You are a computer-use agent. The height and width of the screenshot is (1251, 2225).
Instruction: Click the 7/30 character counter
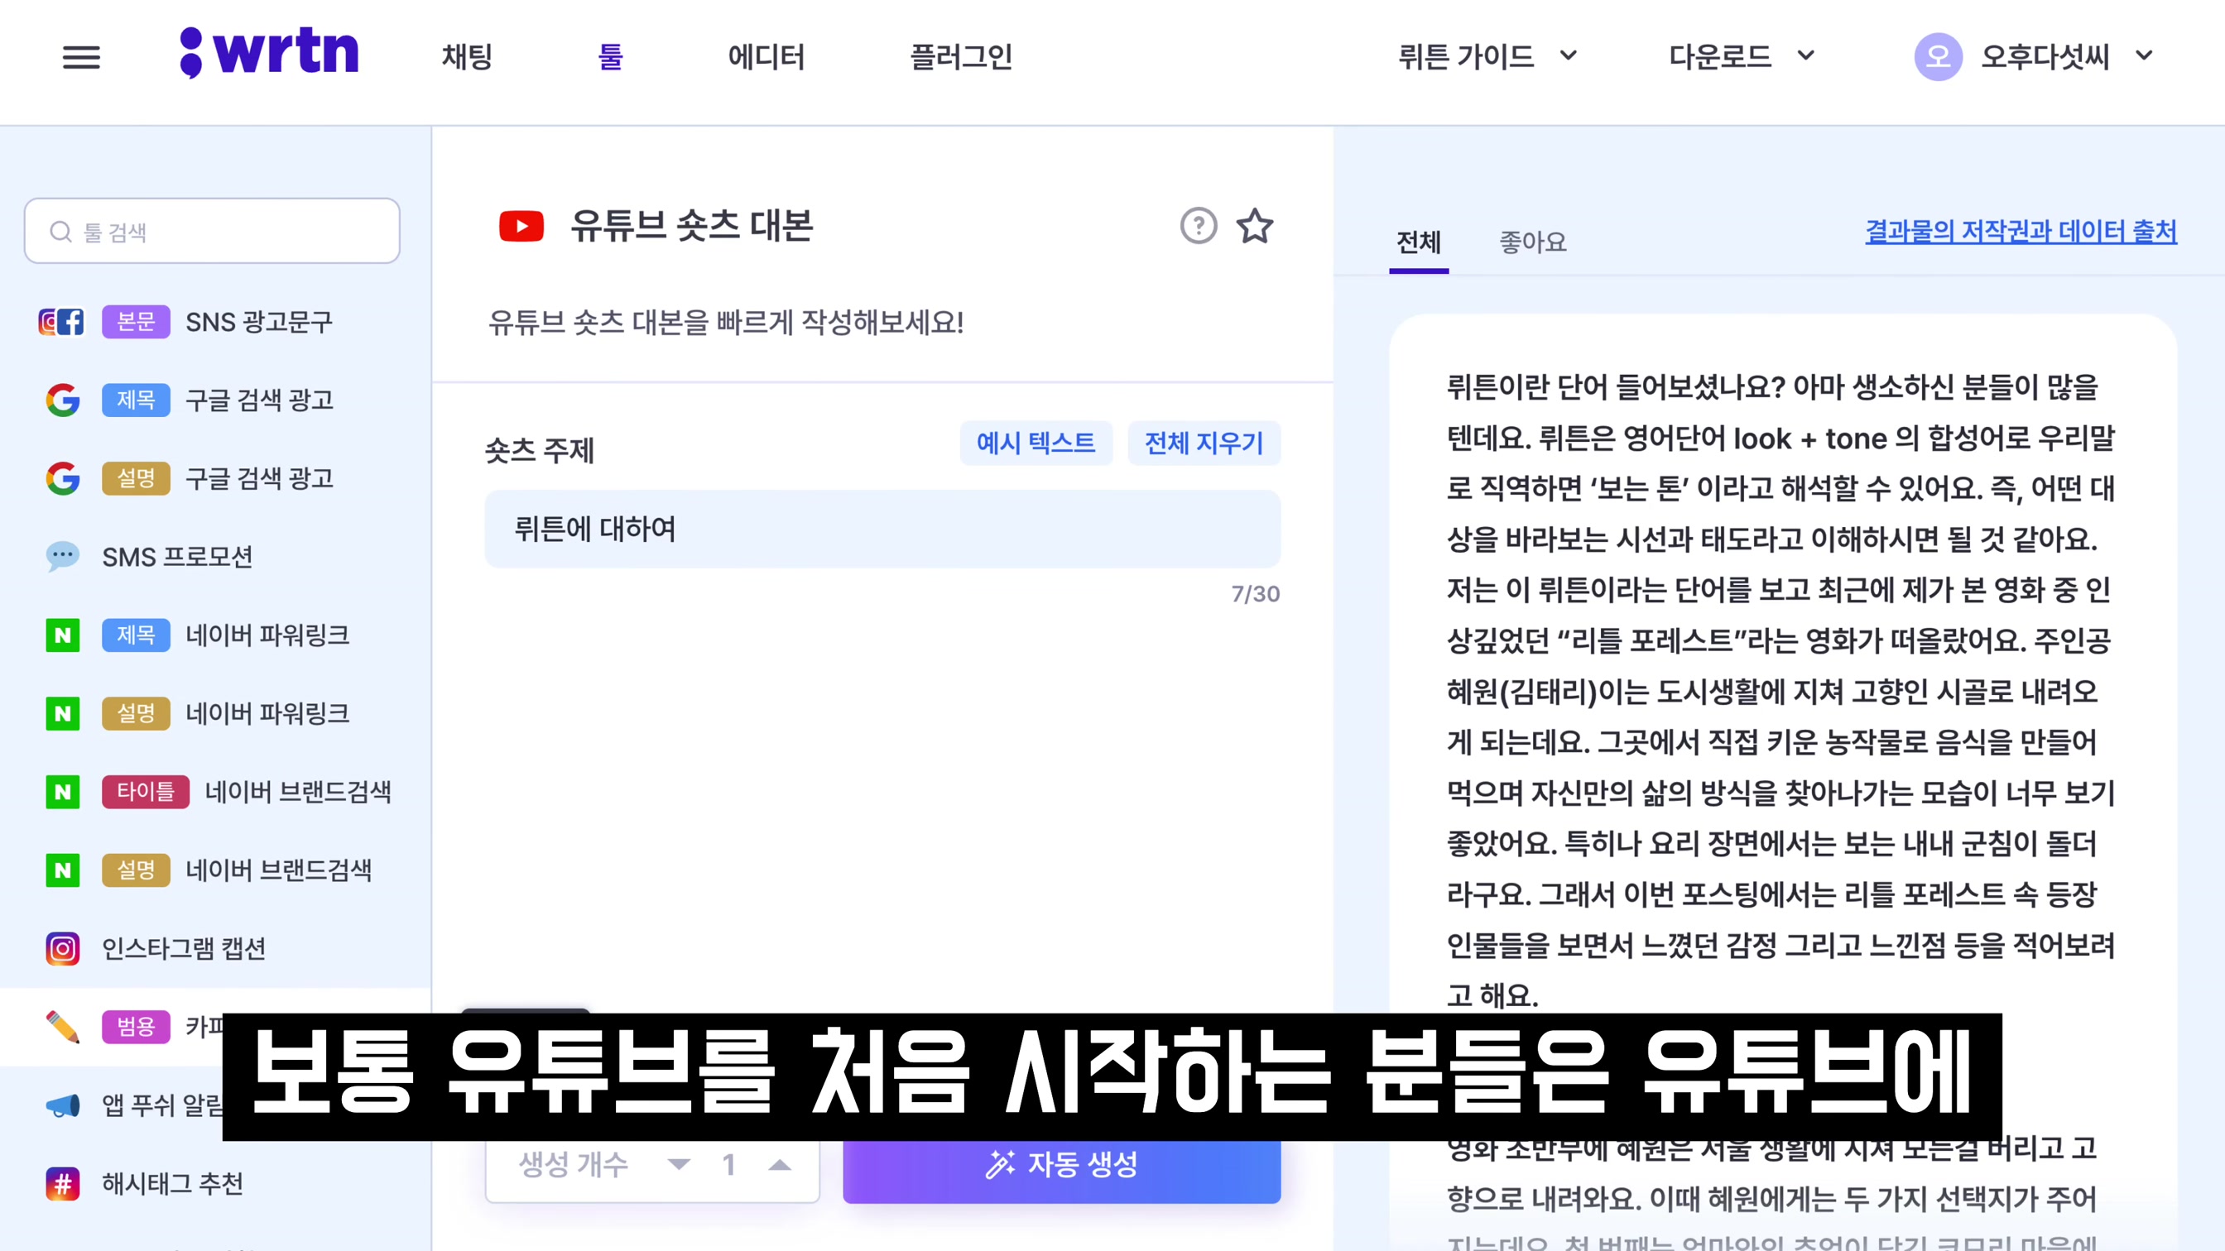(1255, 594)
